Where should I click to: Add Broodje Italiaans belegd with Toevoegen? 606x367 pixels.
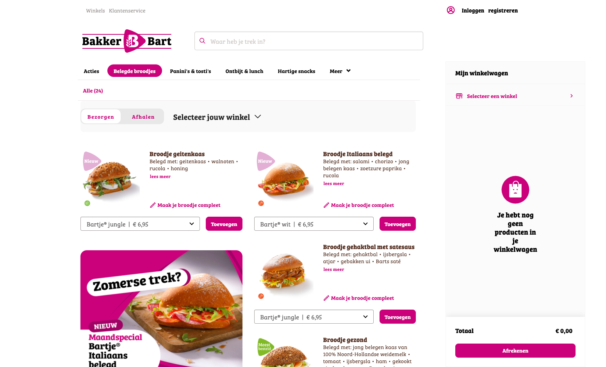[397, 224]
